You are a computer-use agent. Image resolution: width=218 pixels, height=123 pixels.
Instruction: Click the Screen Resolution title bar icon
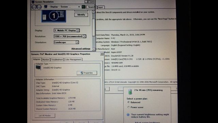tap(33, 2)
